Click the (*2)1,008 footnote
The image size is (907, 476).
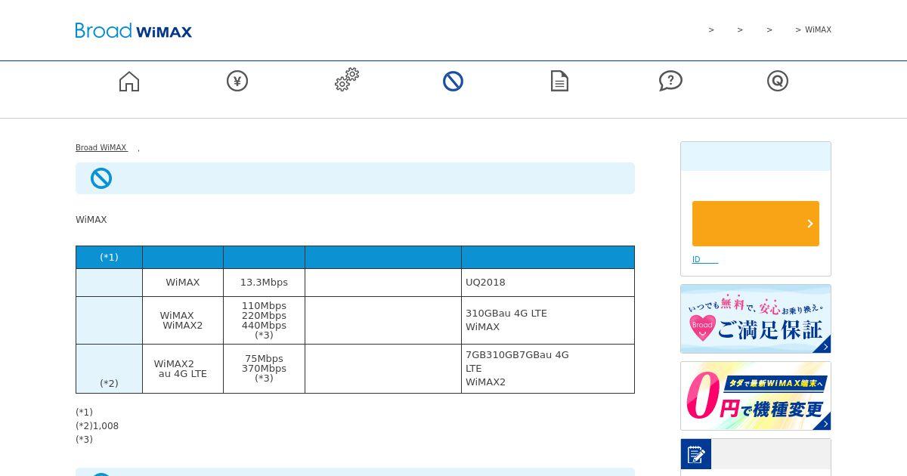pos(97,426)
